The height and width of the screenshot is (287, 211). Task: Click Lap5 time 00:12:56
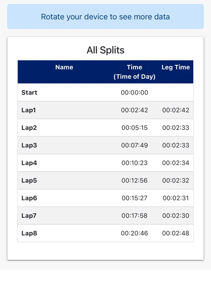[134, 180]
